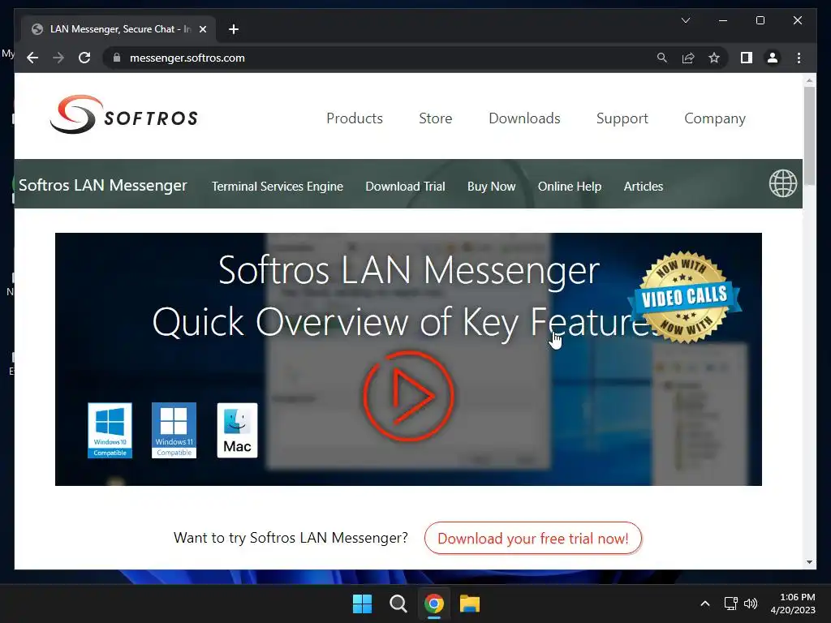Click the Mac compatibility badge

(238, 430)
